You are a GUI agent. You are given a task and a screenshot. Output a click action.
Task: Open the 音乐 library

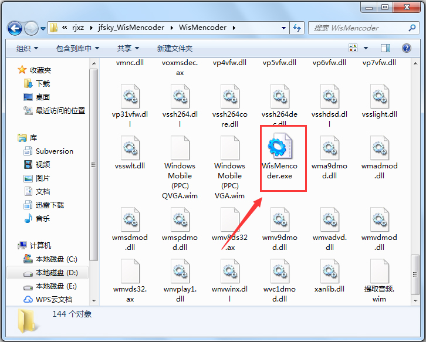[37, 218]
